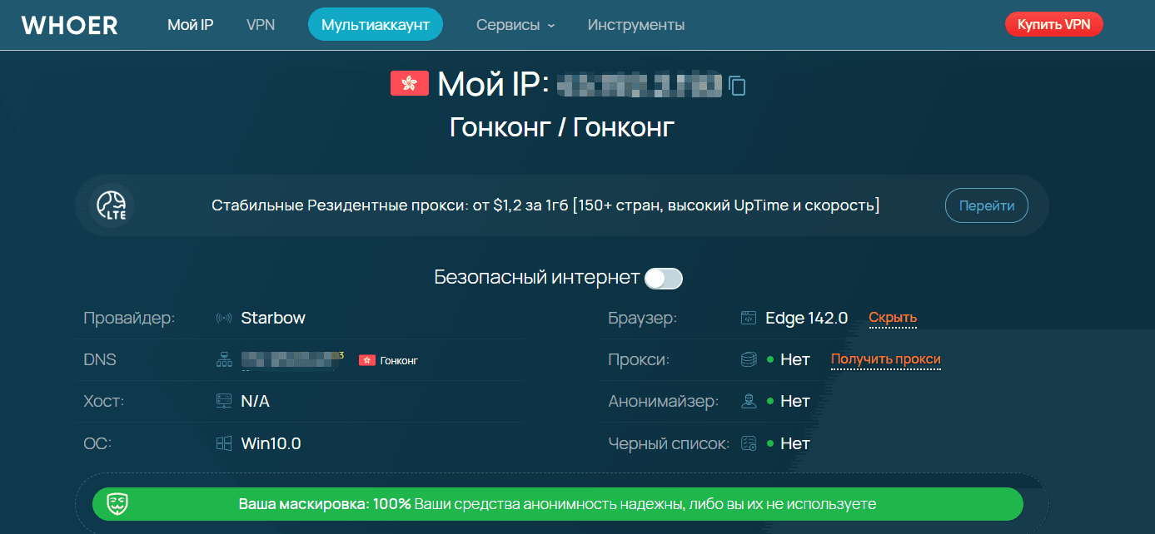This screenshot has width=1155, height=534.
Task: Click the Hong Kong flag beside Мой IP
Action: pos(409,83)
